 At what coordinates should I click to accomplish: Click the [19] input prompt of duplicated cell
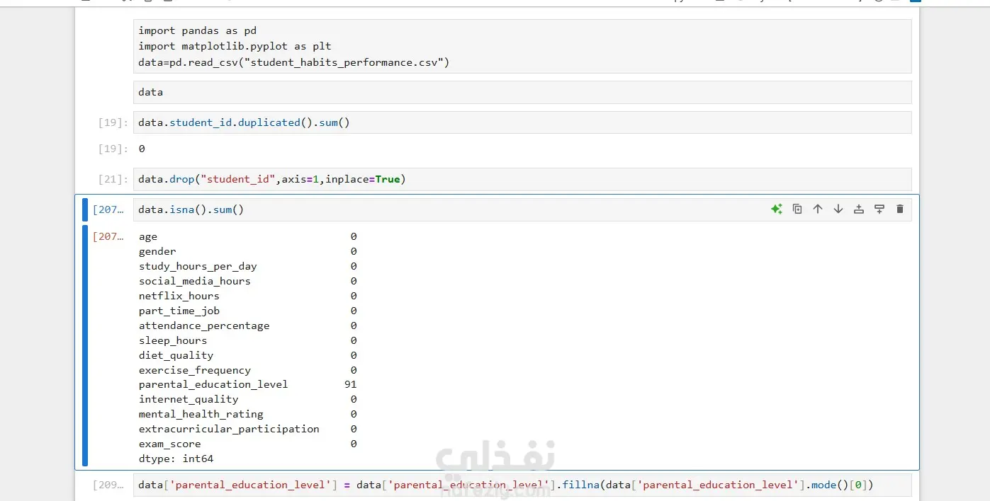pyautogui.click(x=113, y=122)
